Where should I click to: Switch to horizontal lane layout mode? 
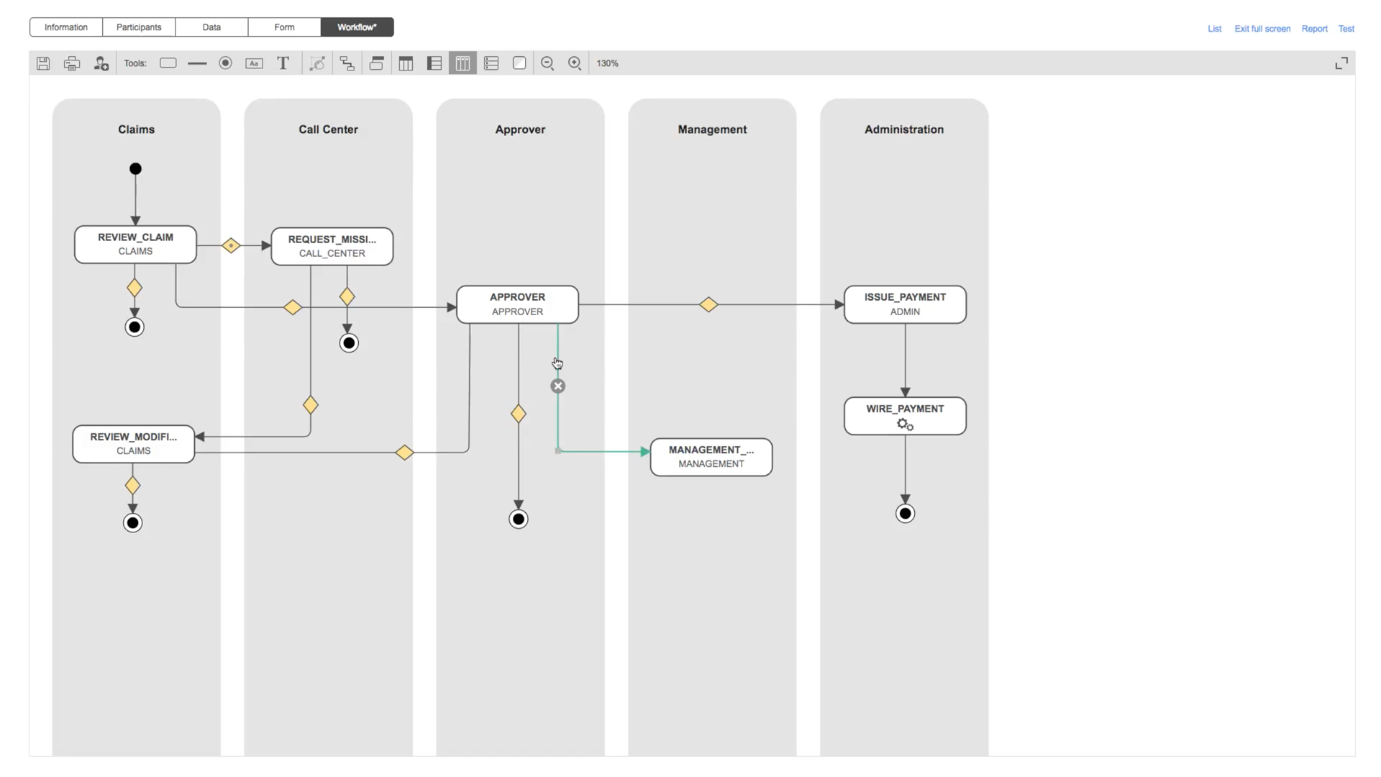click(x=434, y=63)
